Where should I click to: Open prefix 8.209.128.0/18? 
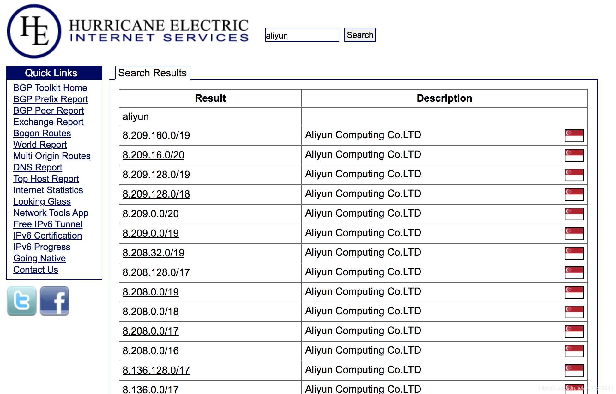point(156,194)
